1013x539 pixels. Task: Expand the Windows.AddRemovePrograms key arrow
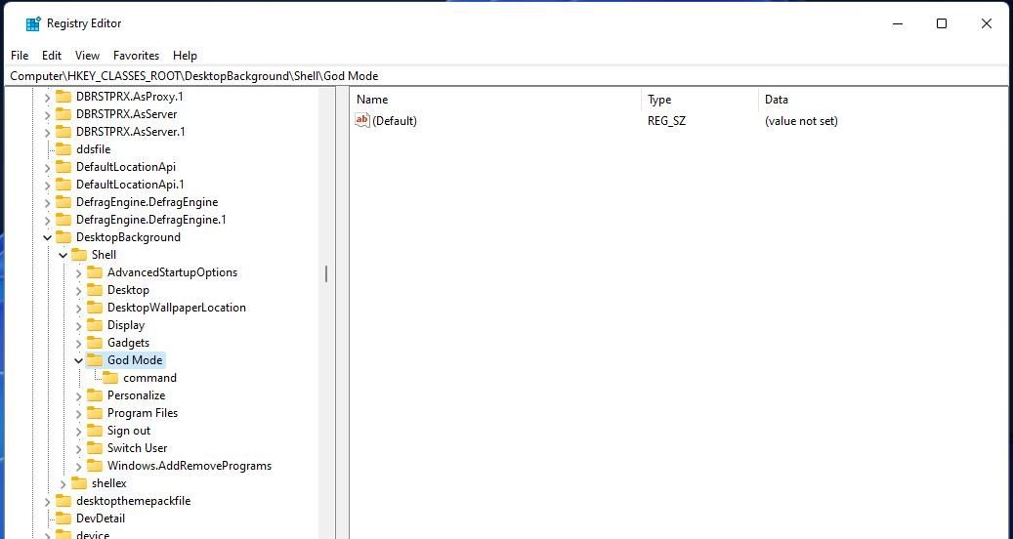(78, 466)
